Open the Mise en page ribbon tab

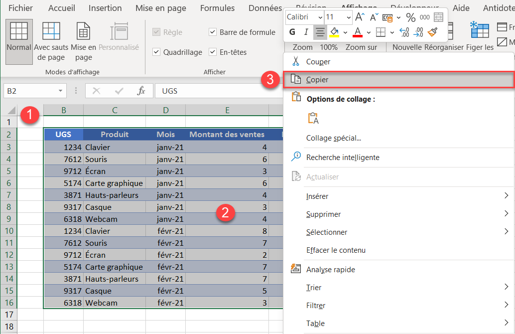[161, 8]
